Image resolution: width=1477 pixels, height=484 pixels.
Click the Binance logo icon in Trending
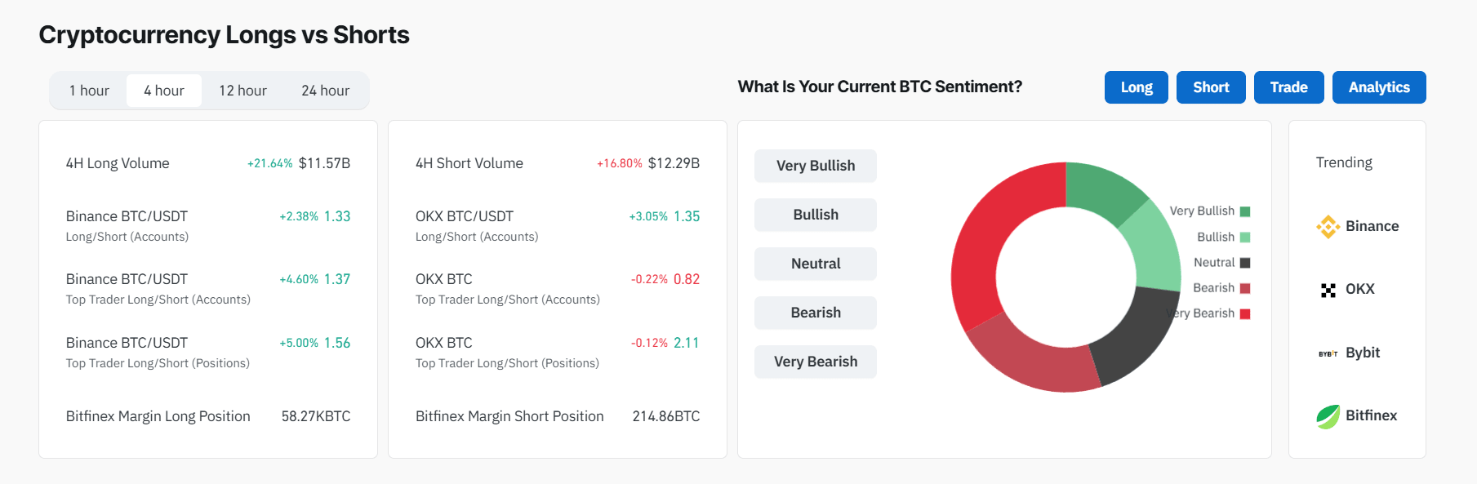[1328, 227]
